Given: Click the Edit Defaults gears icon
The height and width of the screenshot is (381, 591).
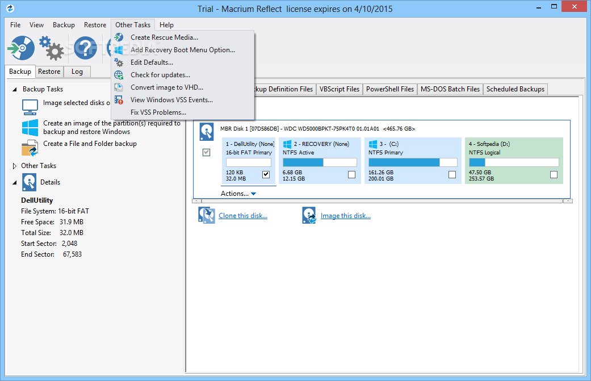Looking at the screenshot, I should pos(119,62).
